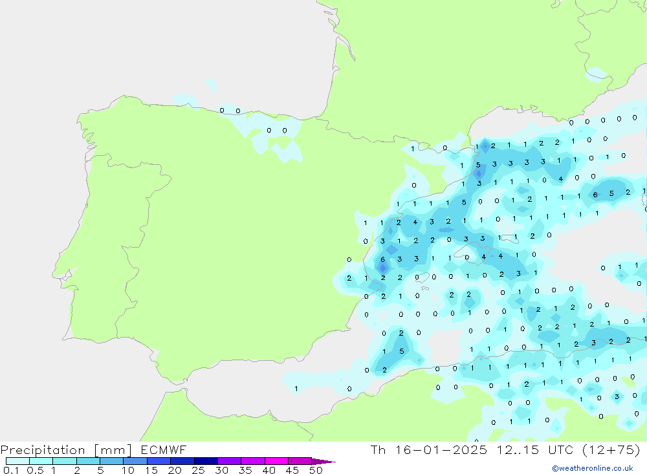Choose the 10–15 mm blue legend swatch
647x474 pixels.
coord(135,462)
